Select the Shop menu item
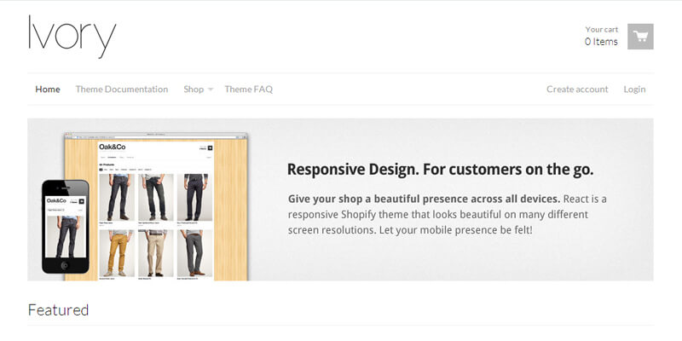Screen dimensions: 682x341 coord(194,89)
